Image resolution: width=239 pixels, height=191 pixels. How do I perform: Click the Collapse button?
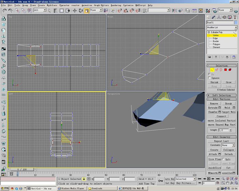coord(228,150)
